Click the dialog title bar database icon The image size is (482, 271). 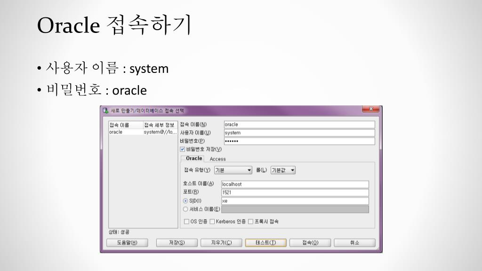106,110
